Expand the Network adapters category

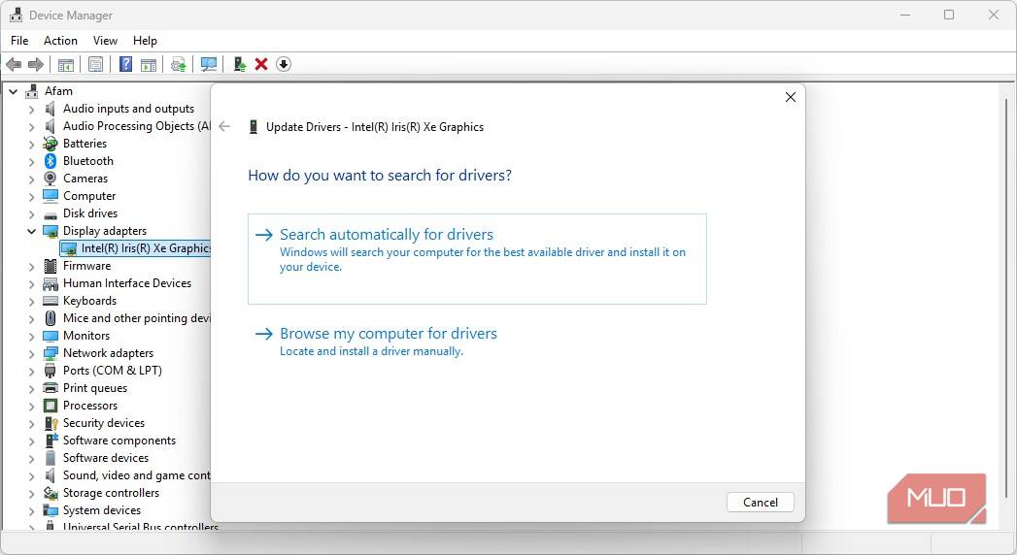pyautogui.click(x=31, y=353)
